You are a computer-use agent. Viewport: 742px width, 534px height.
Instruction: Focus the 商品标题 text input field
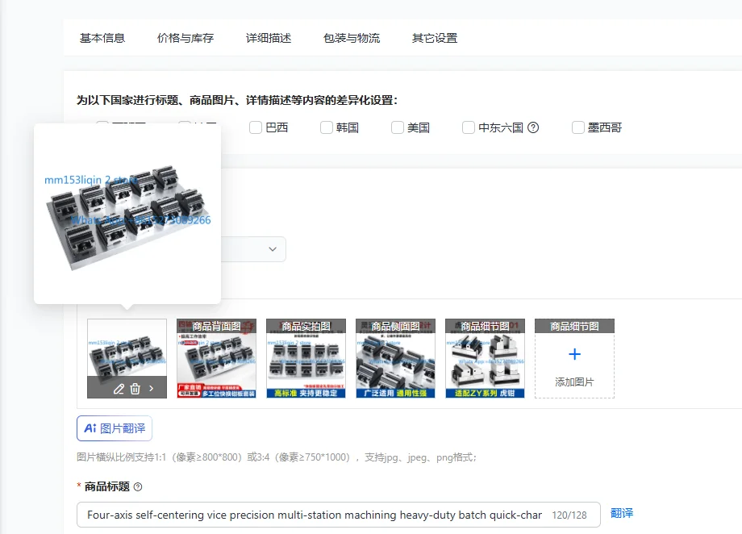click(x=339, y=515)
